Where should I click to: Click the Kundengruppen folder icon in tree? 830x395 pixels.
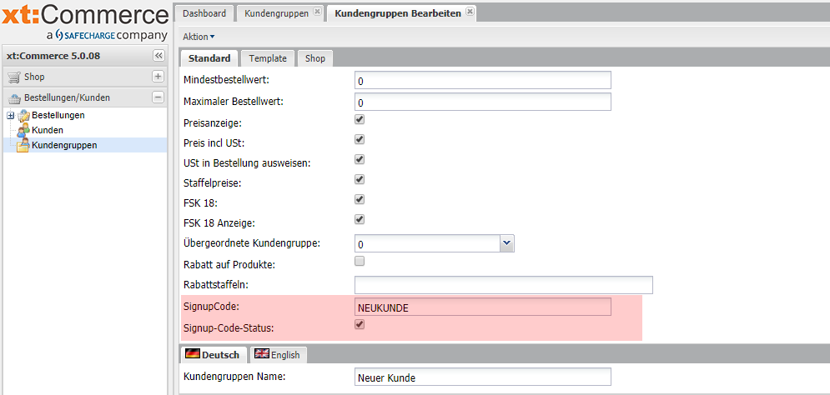(x=23, y=146)
